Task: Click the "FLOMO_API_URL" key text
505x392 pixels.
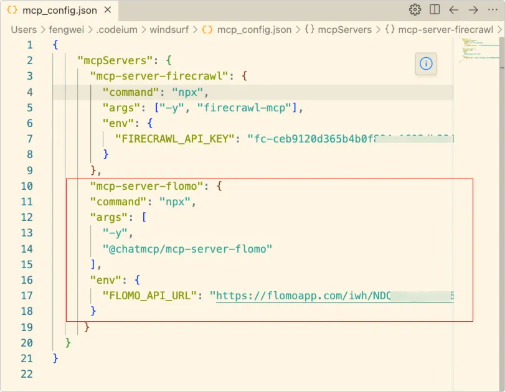Action: [x=149, y=296]
